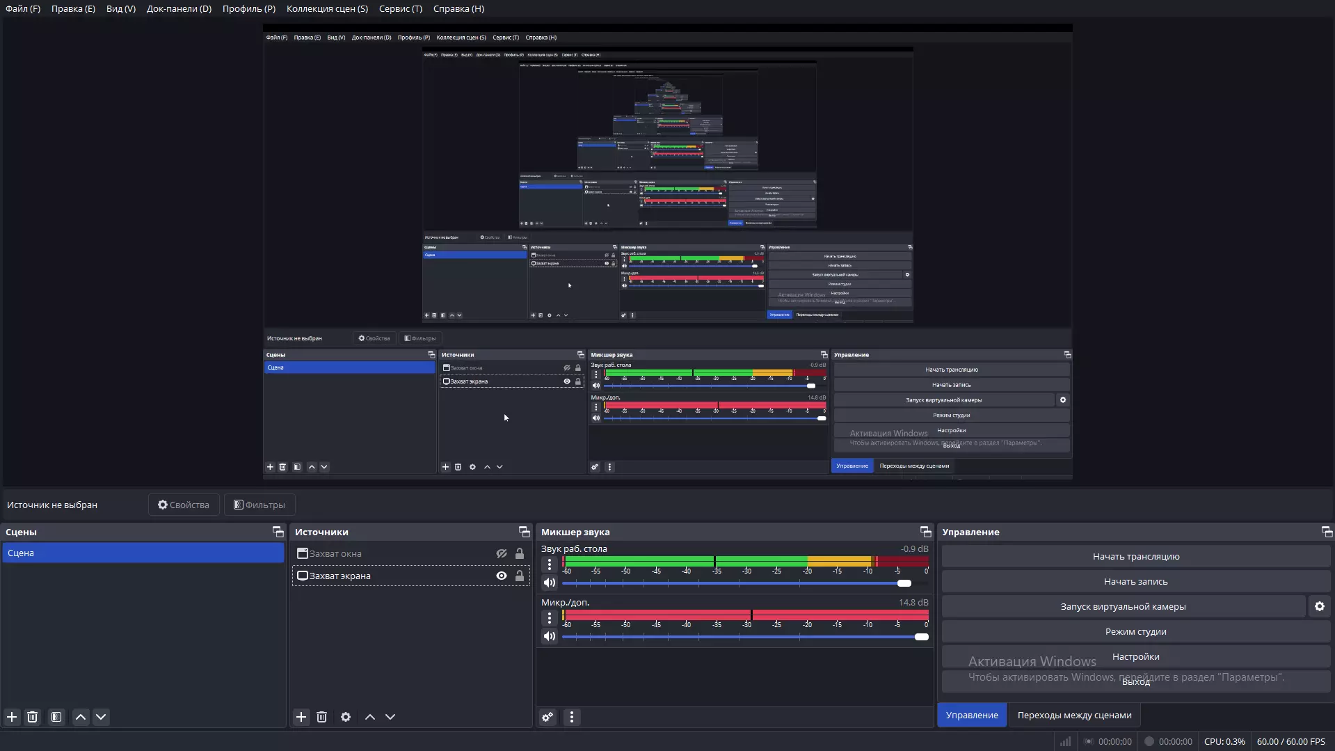
Task: Toggle lock on Захват экрана source
Action: point(520,576)
